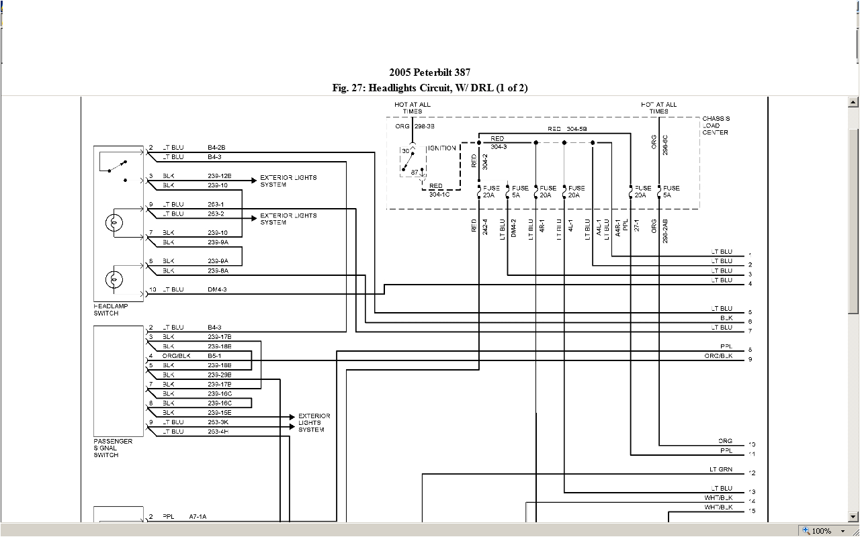Click the IGNITION label beside the relay

pos(441,148)
